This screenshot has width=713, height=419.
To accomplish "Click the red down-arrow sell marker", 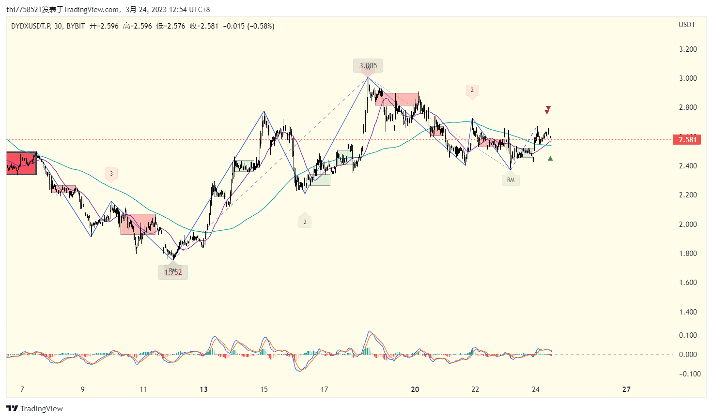I will pyautogui.click(x=548, y=110).
